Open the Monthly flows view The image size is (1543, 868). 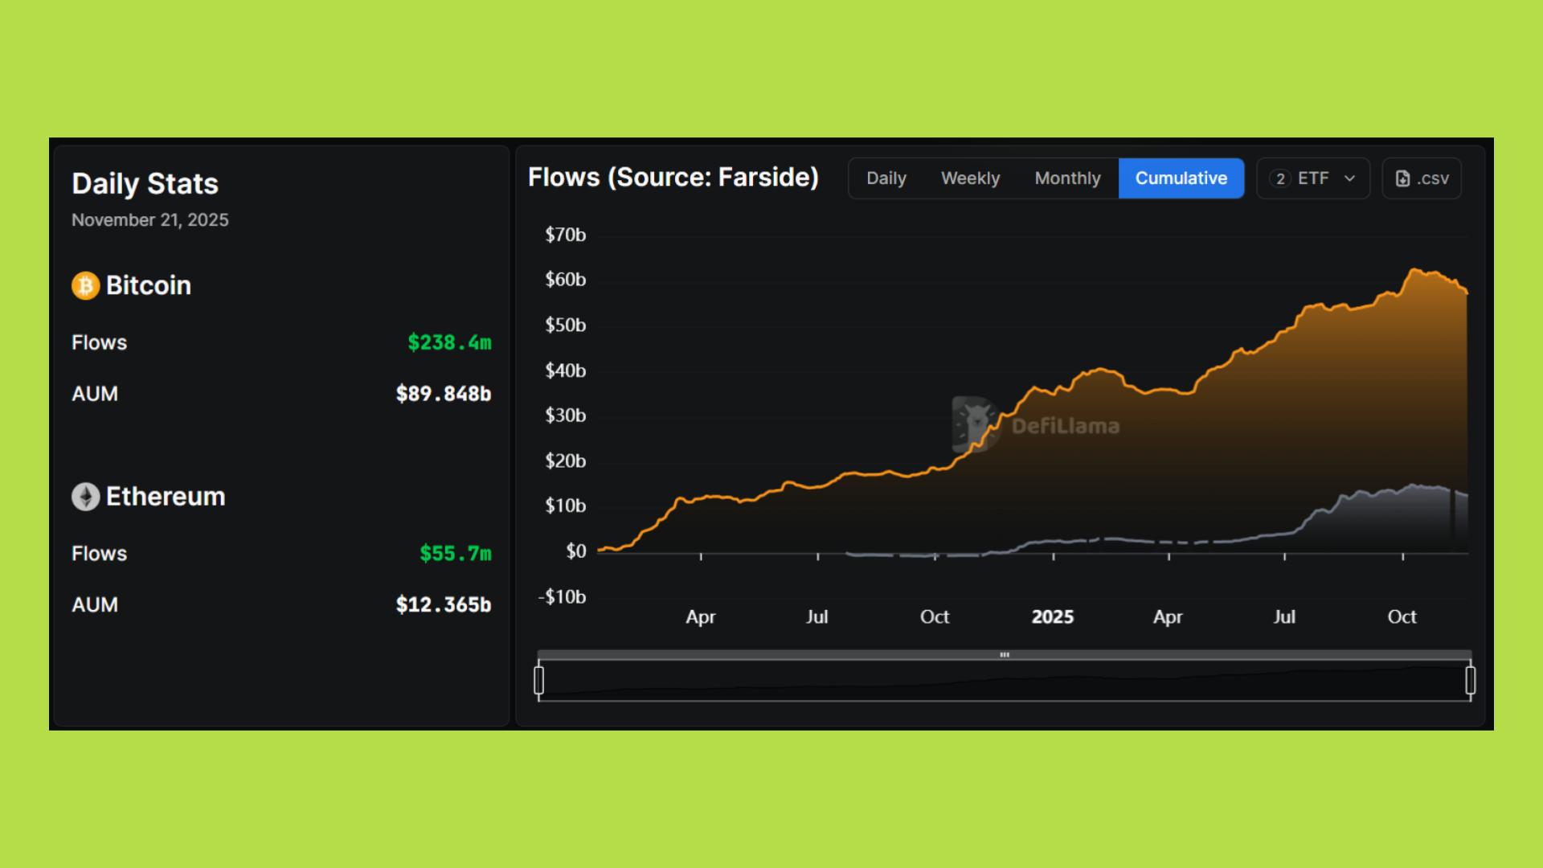(1068, 178)
